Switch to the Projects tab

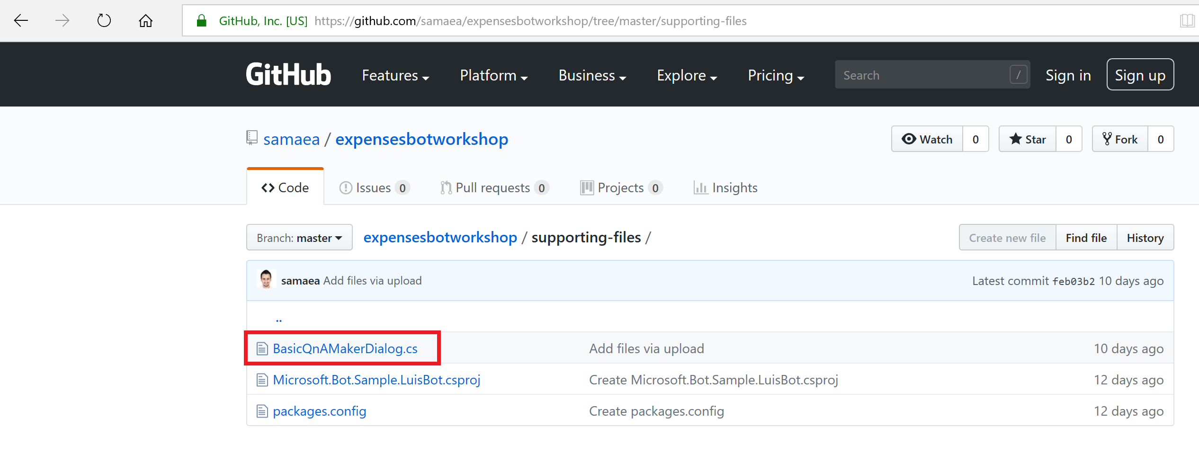click(x=621, y=187)
